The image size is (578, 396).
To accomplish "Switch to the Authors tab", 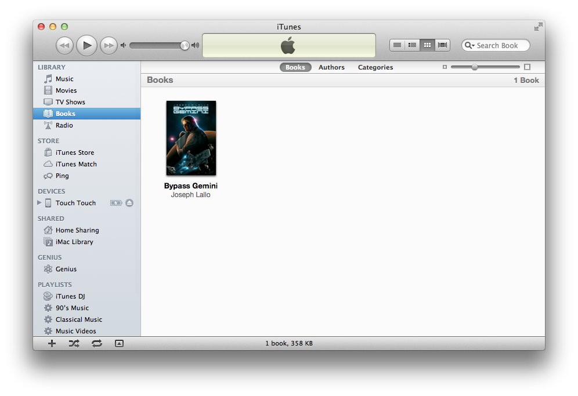I will point(331,67).
